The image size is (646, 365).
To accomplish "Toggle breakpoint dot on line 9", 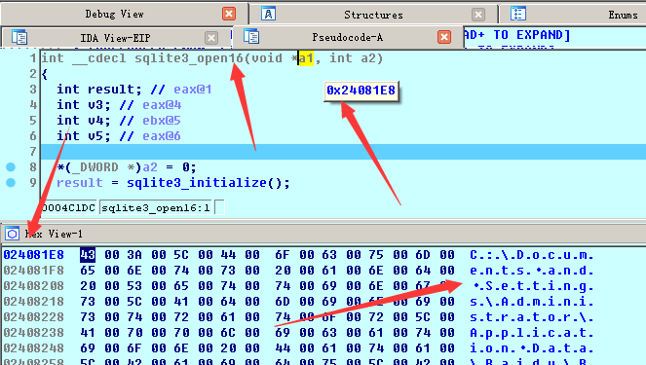I will point(11,183).
